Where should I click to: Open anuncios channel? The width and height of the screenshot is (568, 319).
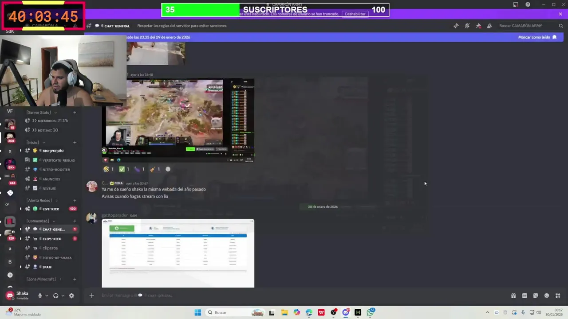[51, 179]
